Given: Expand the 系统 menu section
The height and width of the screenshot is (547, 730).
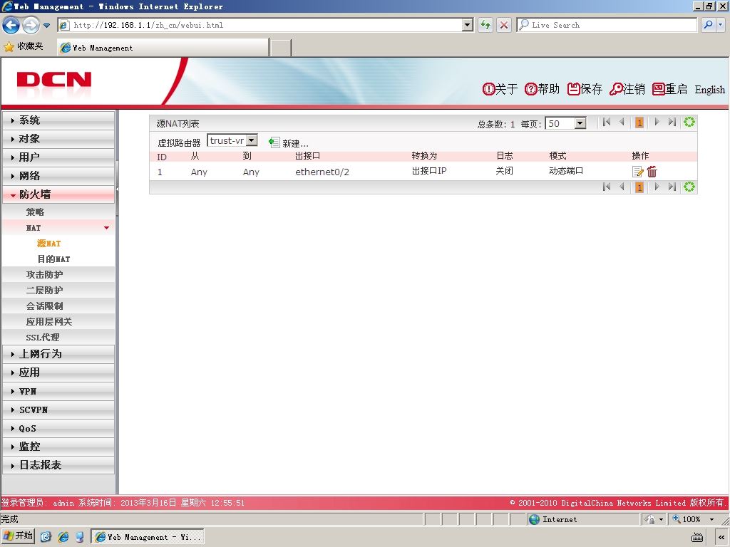Looking at the screenshot, I should click(x=58, y=120).
